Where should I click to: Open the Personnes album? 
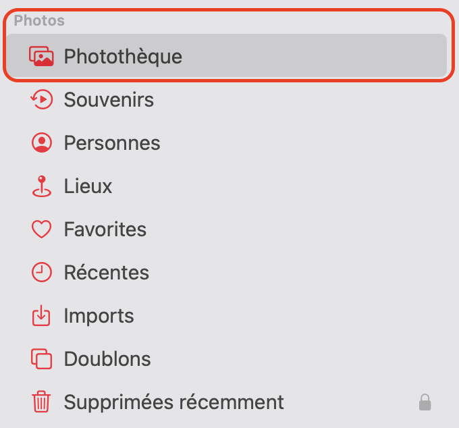click(x=112, y=143)
